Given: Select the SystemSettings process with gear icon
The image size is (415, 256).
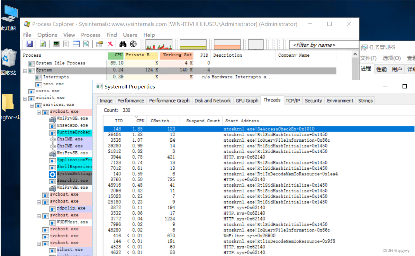Looking at the screenshot, I should coord(70,174).
